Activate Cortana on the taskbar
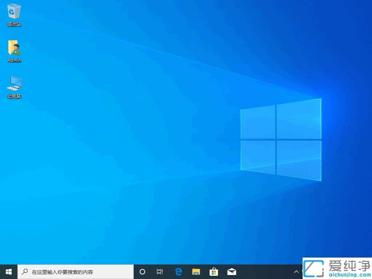Screen dimensions: 372x279 [x=142, y=271]
